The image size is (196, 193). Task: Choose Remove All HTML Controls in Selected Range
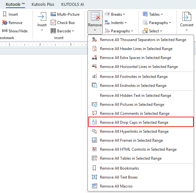(141, 149)
